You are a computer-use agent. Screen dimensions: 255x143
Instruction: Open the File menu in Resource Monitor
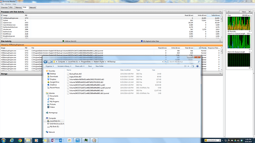(2, 4)
